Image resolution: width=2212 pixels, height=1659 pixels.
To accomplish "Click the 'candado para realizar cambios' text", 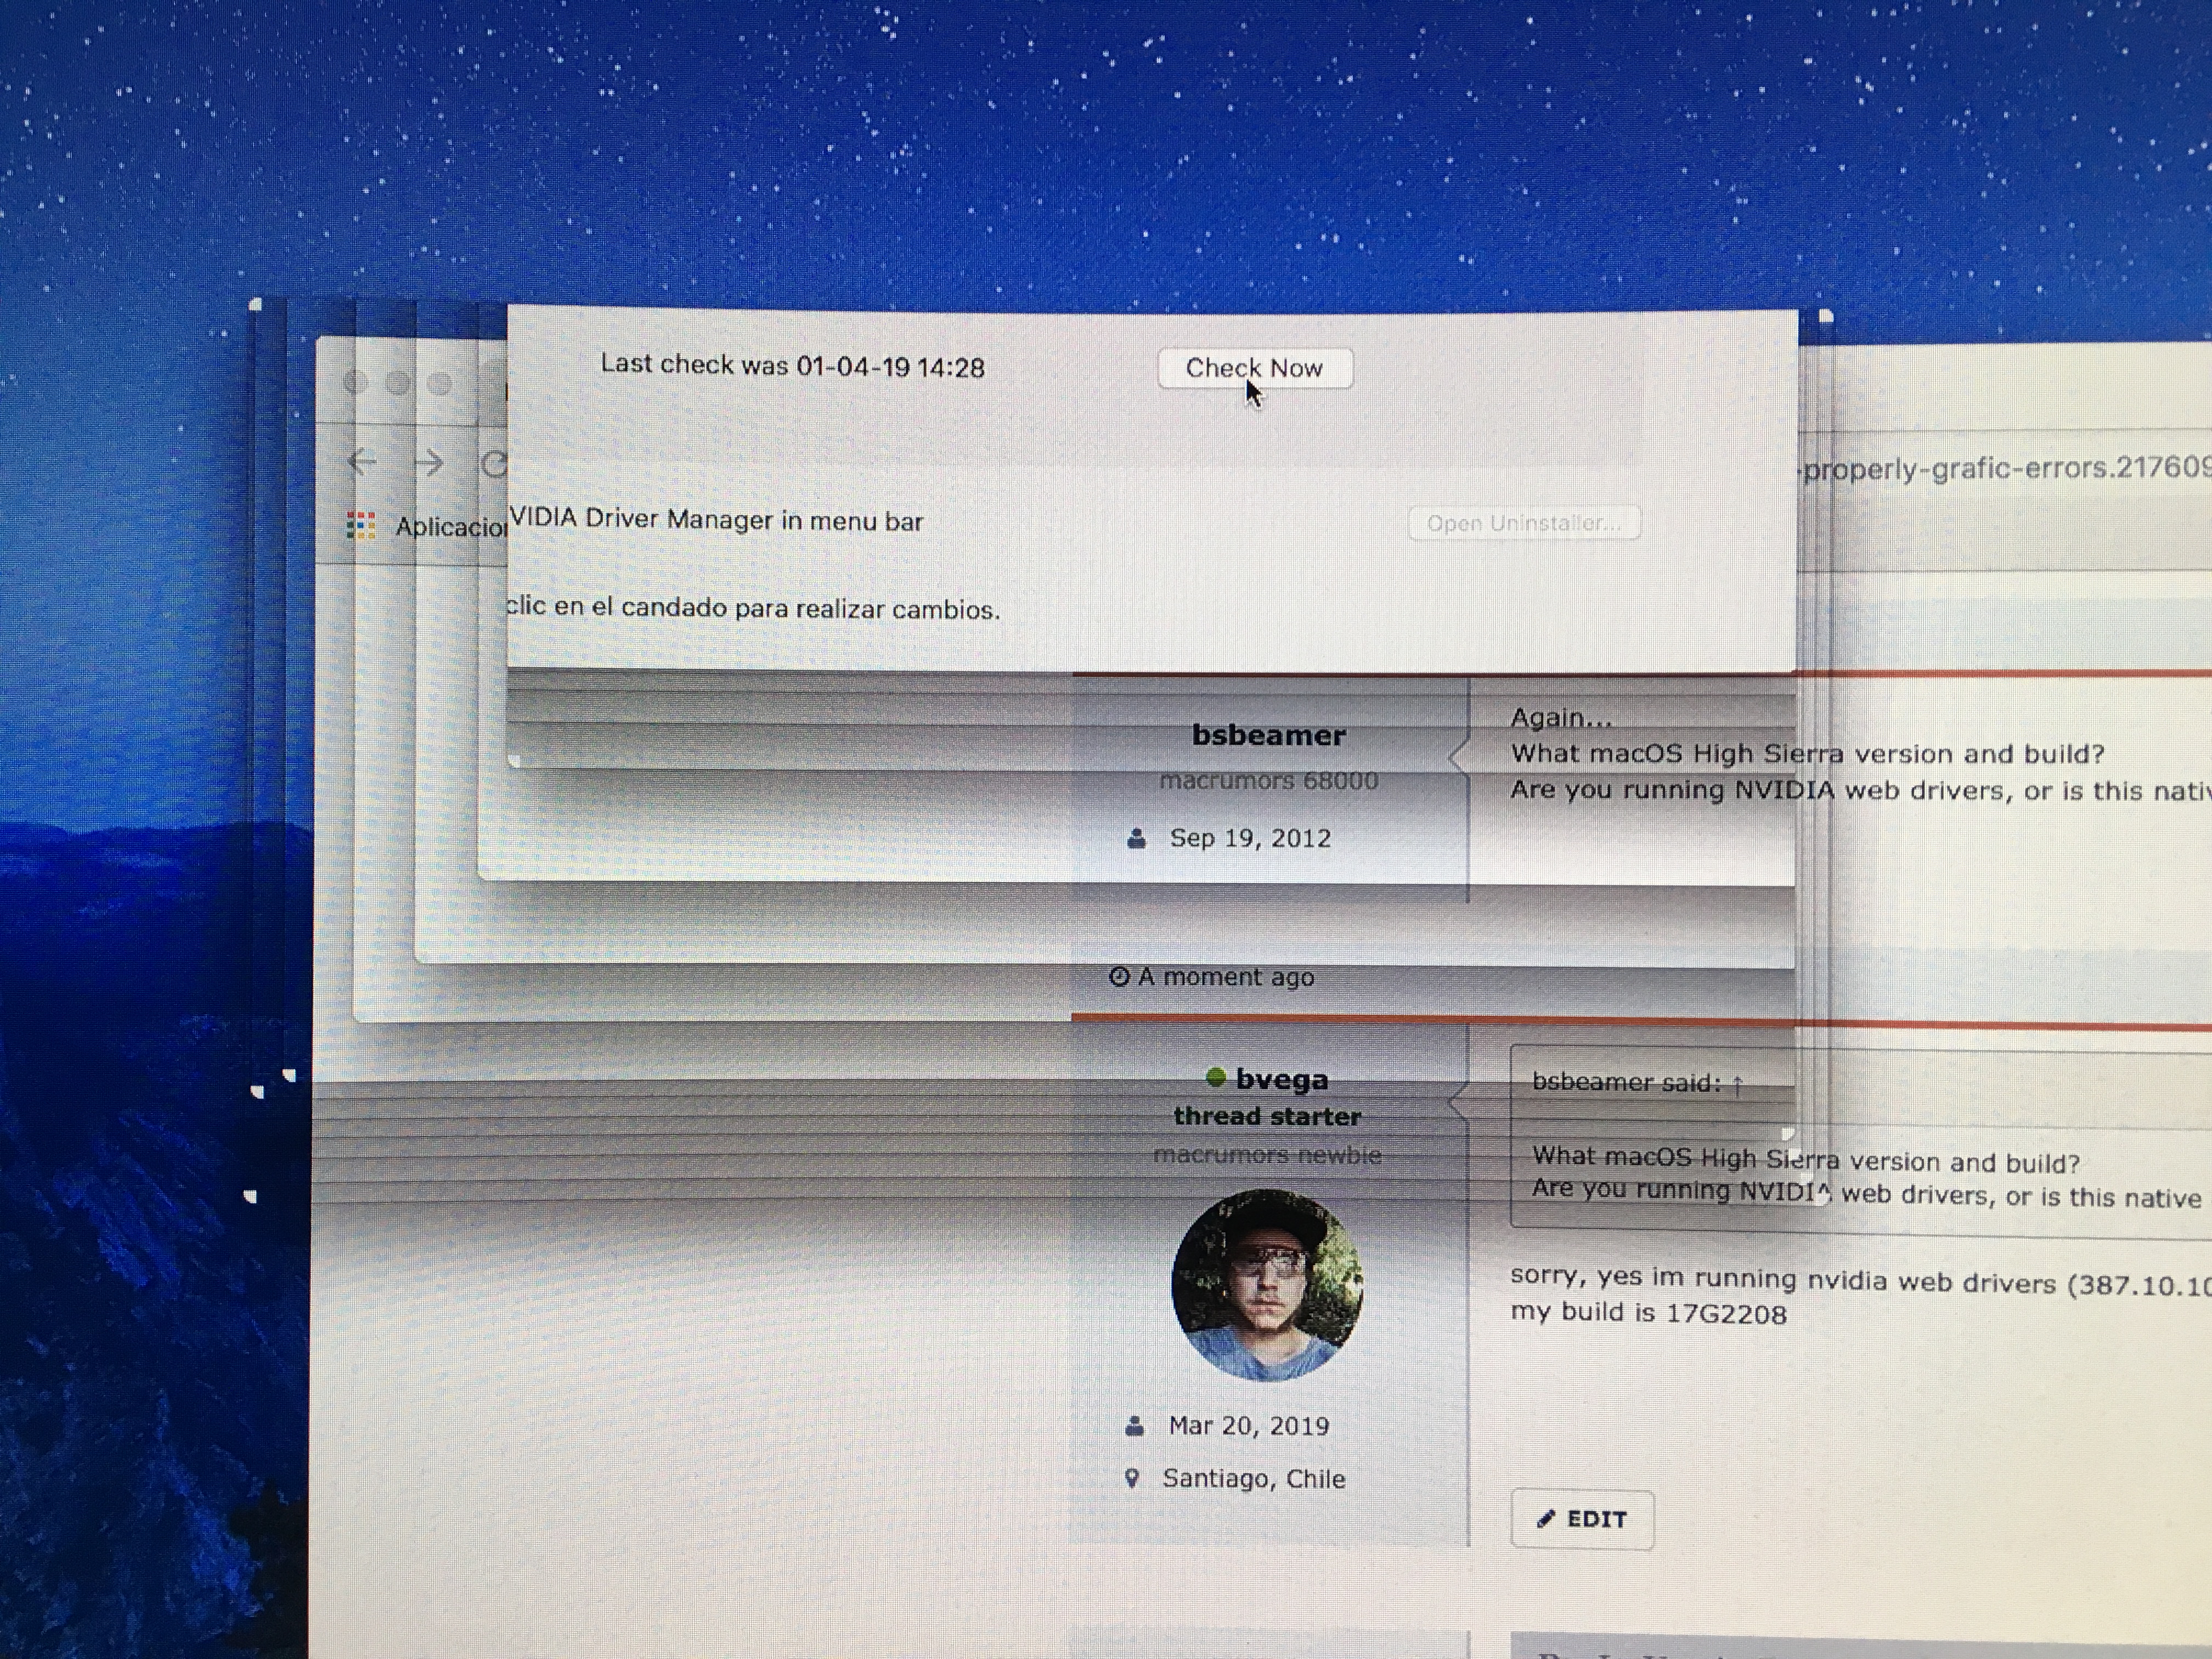I will [x=810, y=608].
